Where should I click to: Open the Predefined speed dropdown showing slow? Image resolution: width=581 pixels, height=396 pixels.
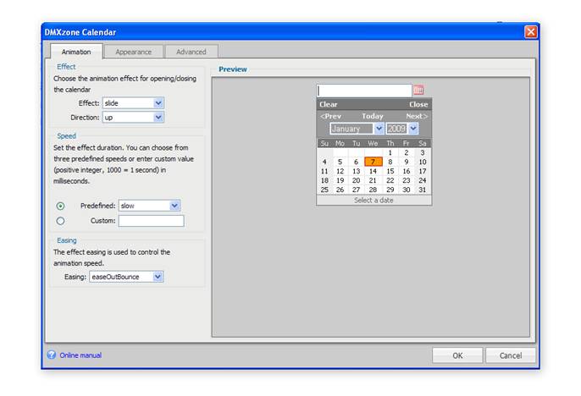pos(149,206)
